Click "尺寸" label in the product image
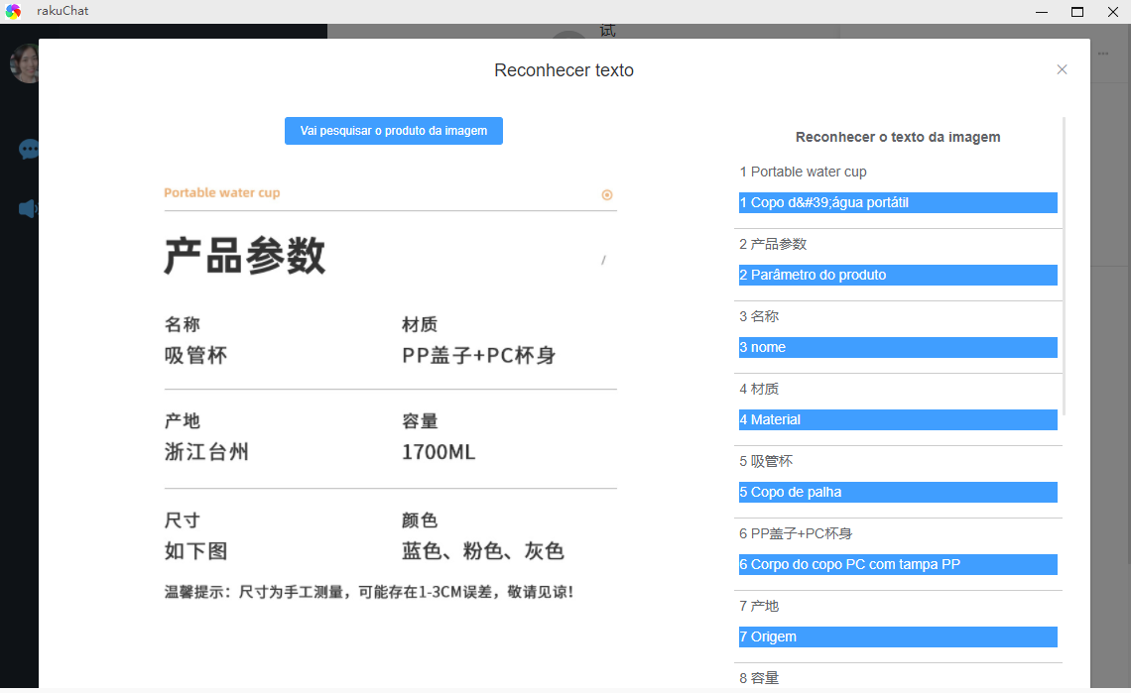Viewport: 1131px width, 693px height. 182,520
